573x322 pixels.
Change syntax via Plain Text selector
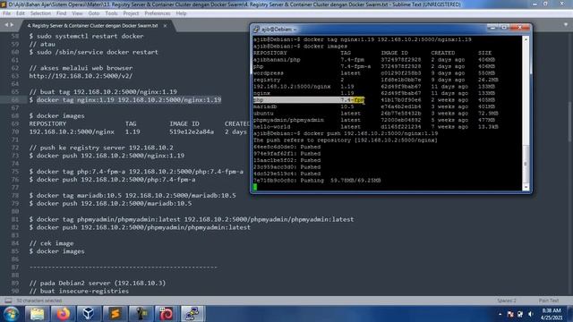pos(549,301)
